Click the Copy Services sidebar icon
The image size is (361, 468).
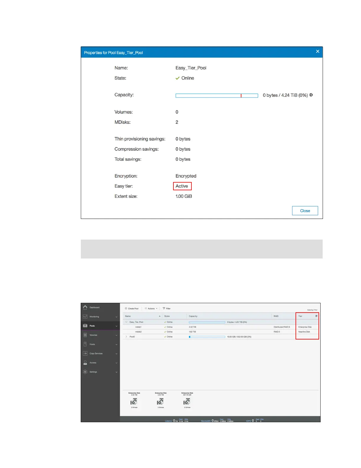pyautogui.click(x=85, y=353)
